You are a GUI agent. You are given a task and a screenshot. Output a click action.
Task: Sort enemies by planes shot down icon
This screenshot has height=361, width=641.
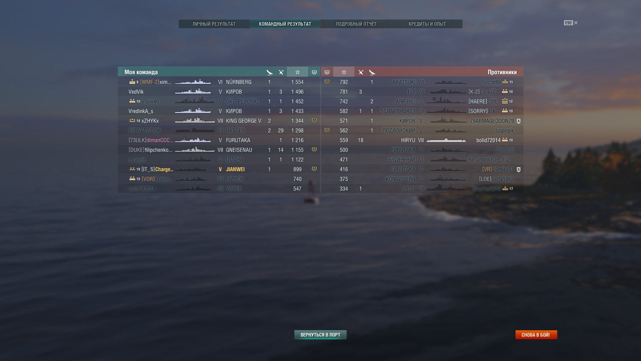[x=361, y=72]
